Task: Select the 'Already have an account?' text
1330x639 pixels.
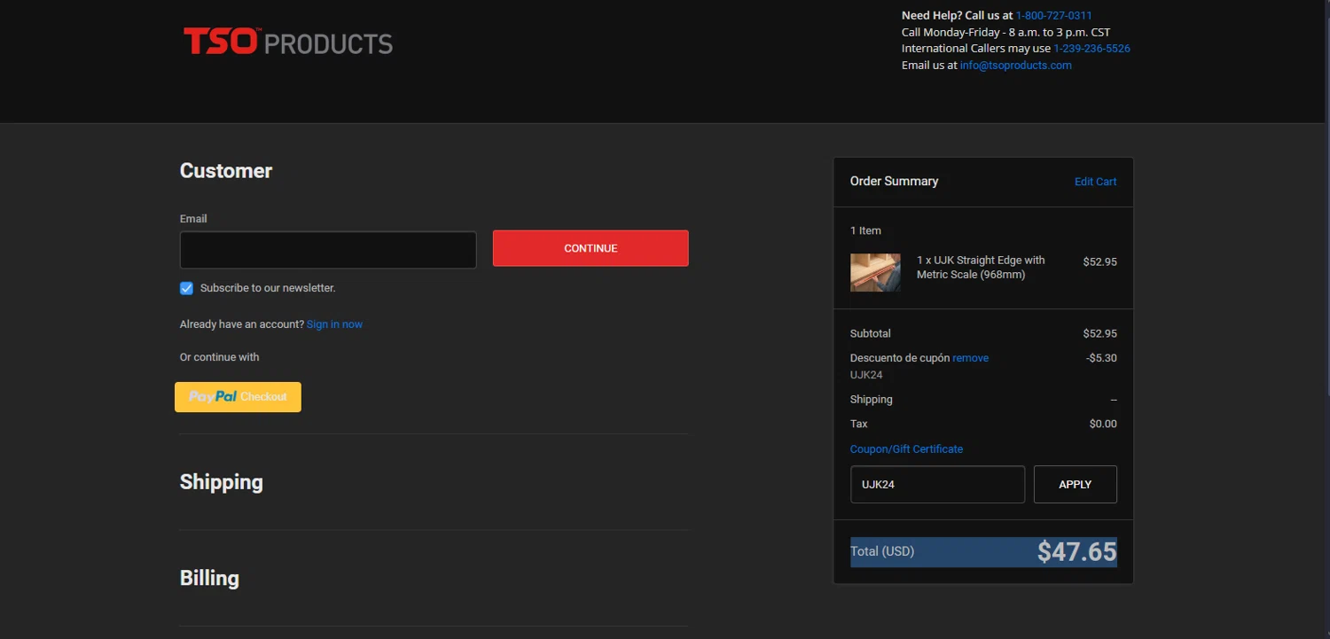Action: coord(242,324)
